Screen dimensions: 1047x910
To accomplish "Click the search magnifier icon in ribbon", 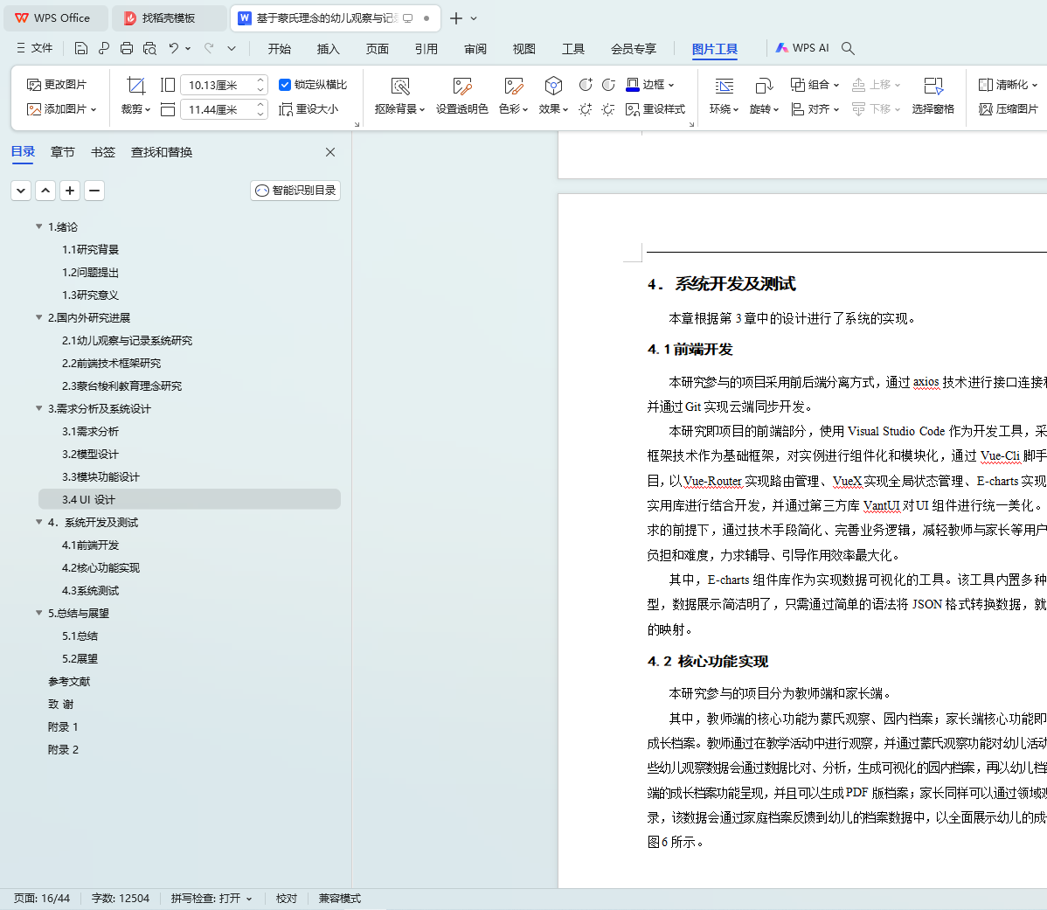I will [x=848, y=48].
